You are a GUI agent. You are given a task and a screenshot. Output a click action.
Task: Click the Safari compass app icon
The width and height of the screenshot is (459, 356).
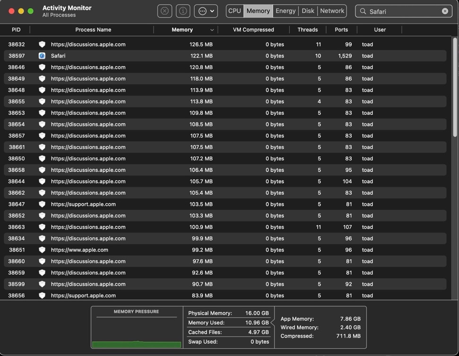42,56
